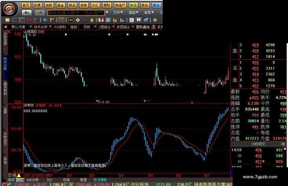Expand the dropdown arrow next to 日线
Image resolution: width=288 pixels, height=186 pixels.
point(95,27)
